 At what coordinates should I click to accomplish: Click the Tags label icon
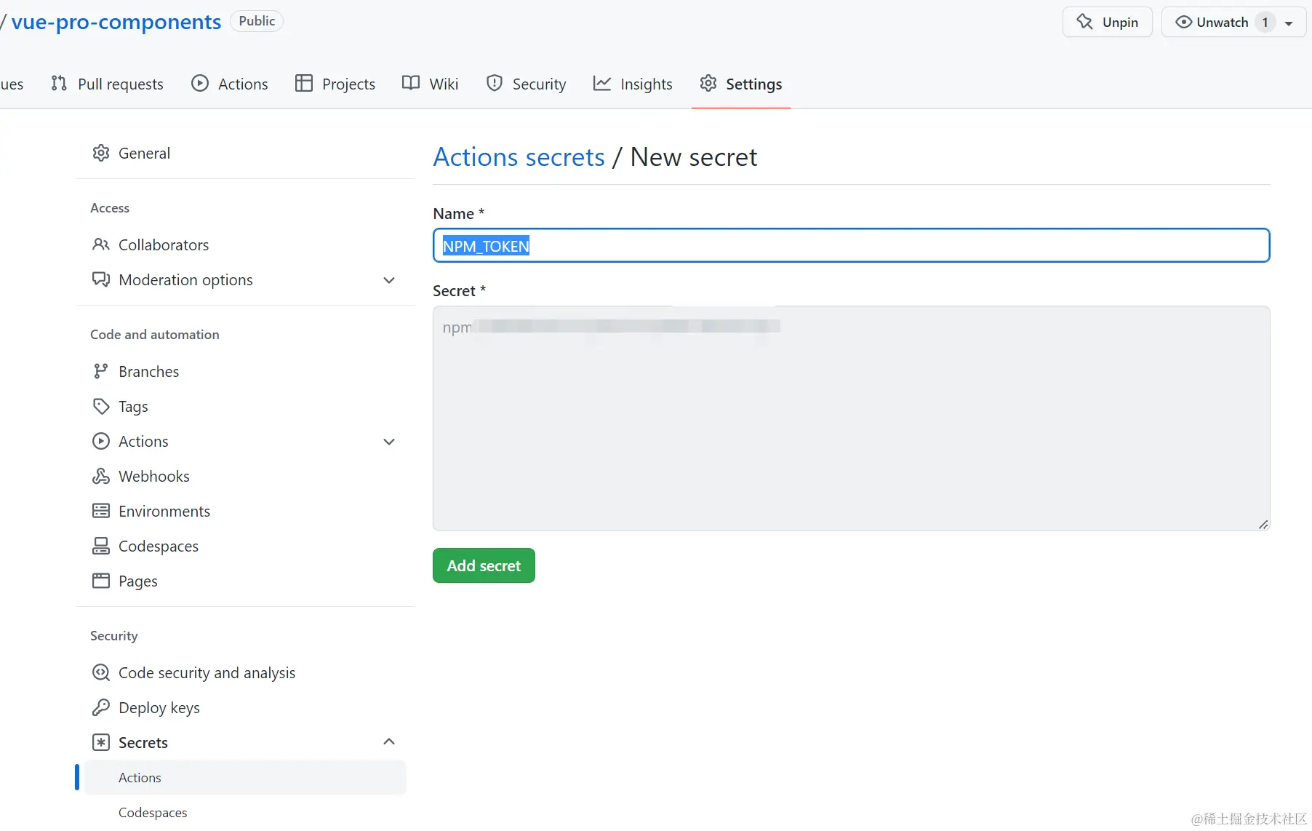101,406
